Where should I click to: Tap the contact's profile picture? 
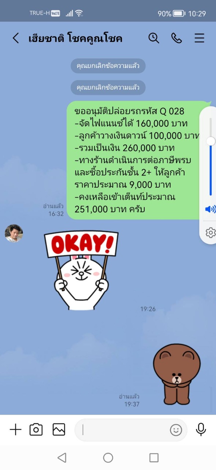[14, 234]
